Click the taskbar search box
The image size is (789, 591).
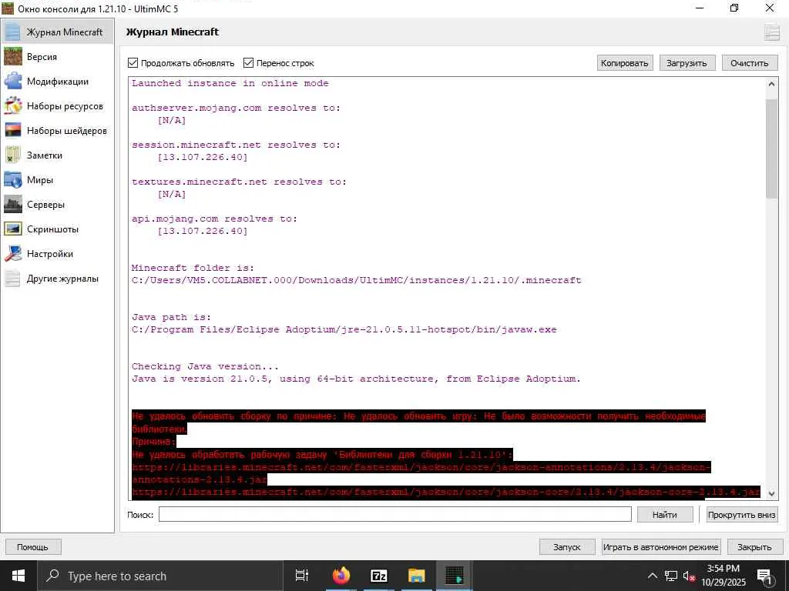point(160,576)
